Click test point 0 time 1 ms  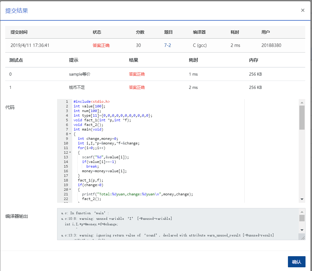(x=193, y=74)
